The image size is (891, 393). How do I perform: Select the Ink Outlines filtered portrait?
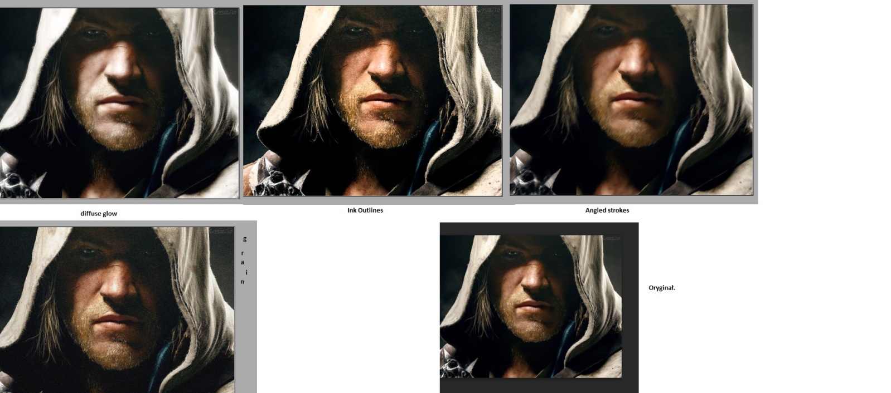[x=372, y=100]
